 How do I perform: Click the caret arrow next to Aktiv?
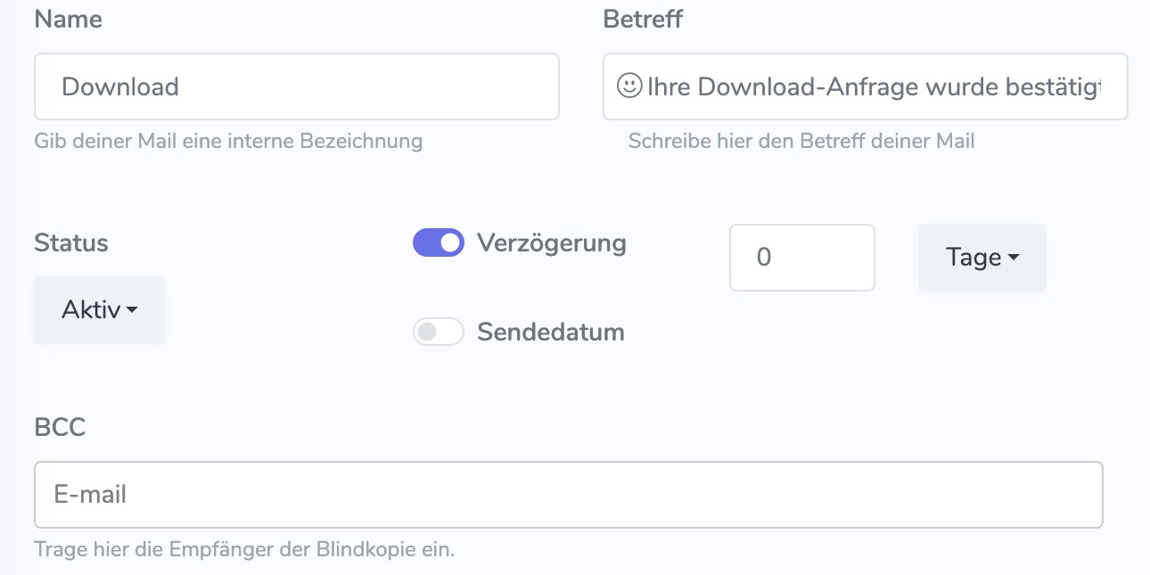(x=132, y=310)
